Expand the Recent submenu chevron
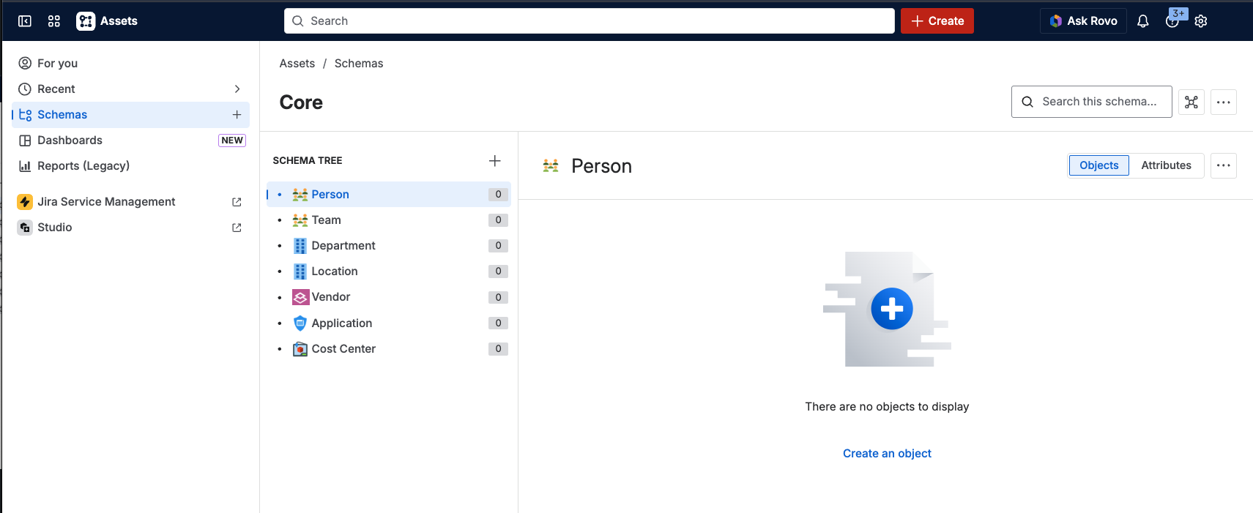This screenshot has width=1253, height=513. (x=237, y=89)
